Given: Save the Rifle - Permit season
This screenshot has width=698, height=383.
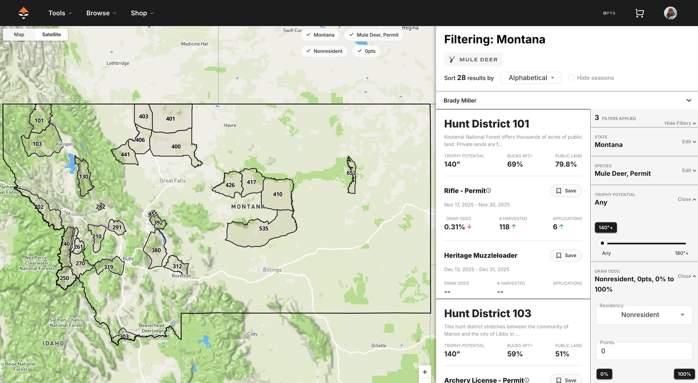Looking at the screenshot, I should pyautogui.click(x=566, y=191).
